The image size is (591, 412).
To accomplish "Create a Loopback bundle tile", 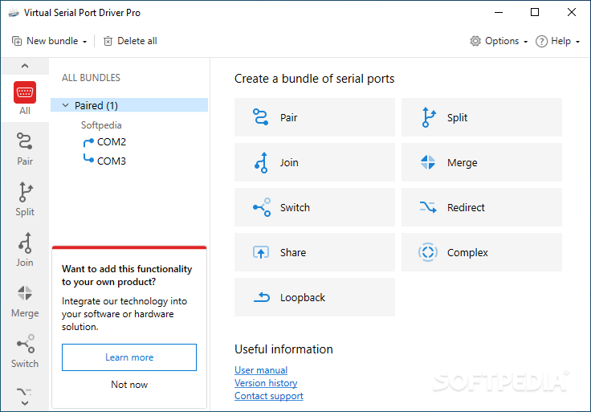I will 315,297.
